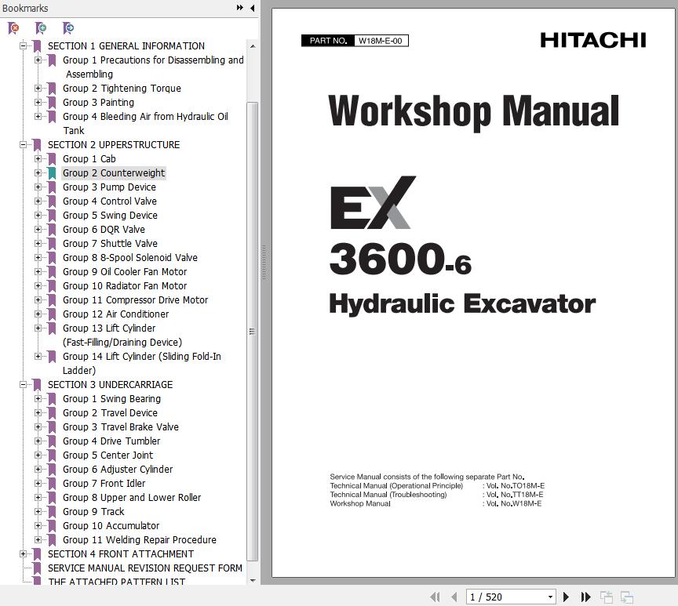Go to the first page
Viewport: 678px width, 606px height.
pyautogui.click(x=435, y=597)
